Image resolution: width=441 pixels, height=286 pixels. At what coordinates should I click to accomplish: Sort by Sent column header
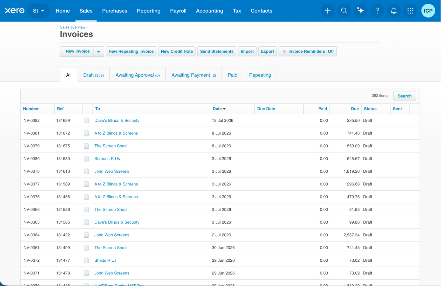tap(397, 109)
